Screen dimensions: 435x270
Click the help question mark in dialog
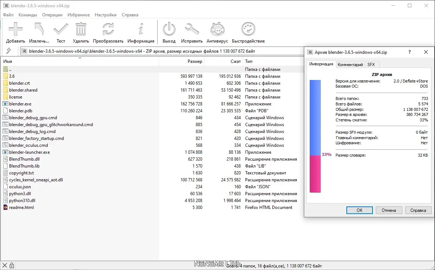(x=410, y=52)
